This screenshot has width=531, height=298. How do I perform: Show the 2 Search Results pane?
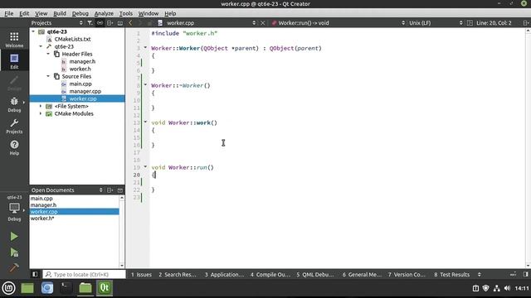coord(178,274)
